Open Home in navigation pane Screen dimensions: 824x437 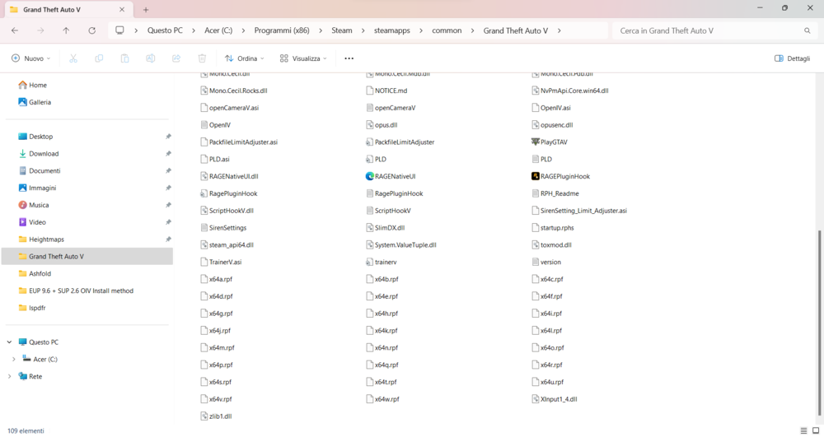33,85
